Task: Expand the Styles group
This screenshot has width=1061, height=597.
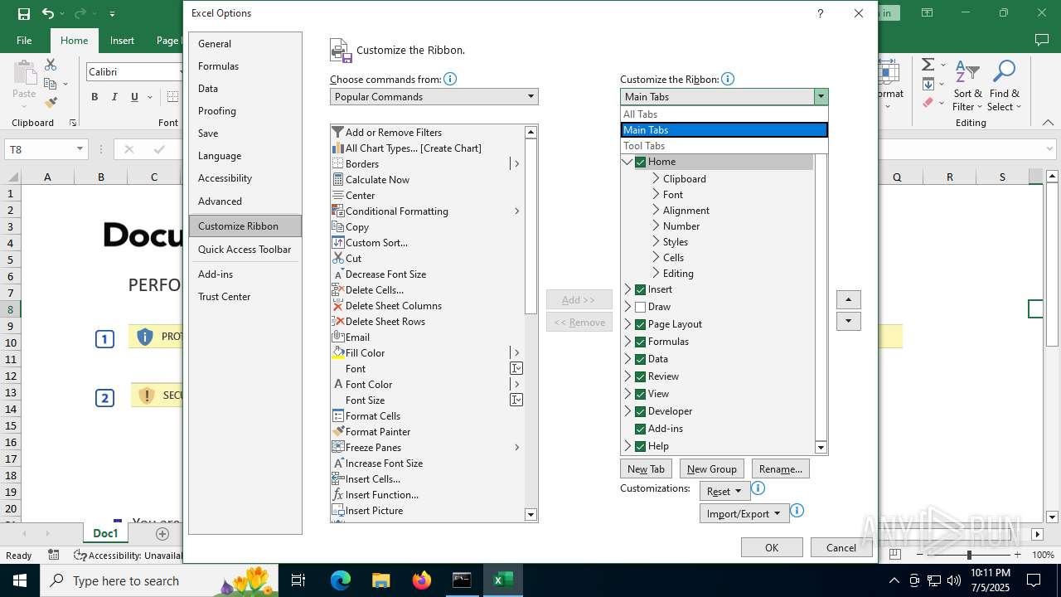Action: 656,241
